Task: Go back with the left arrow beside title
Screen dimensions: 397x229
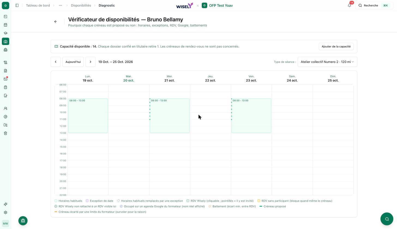Action: click(x=56, y=22)
